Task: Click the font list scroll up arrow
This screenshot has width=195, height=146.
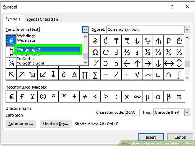Action: click(x=85, y=36)
